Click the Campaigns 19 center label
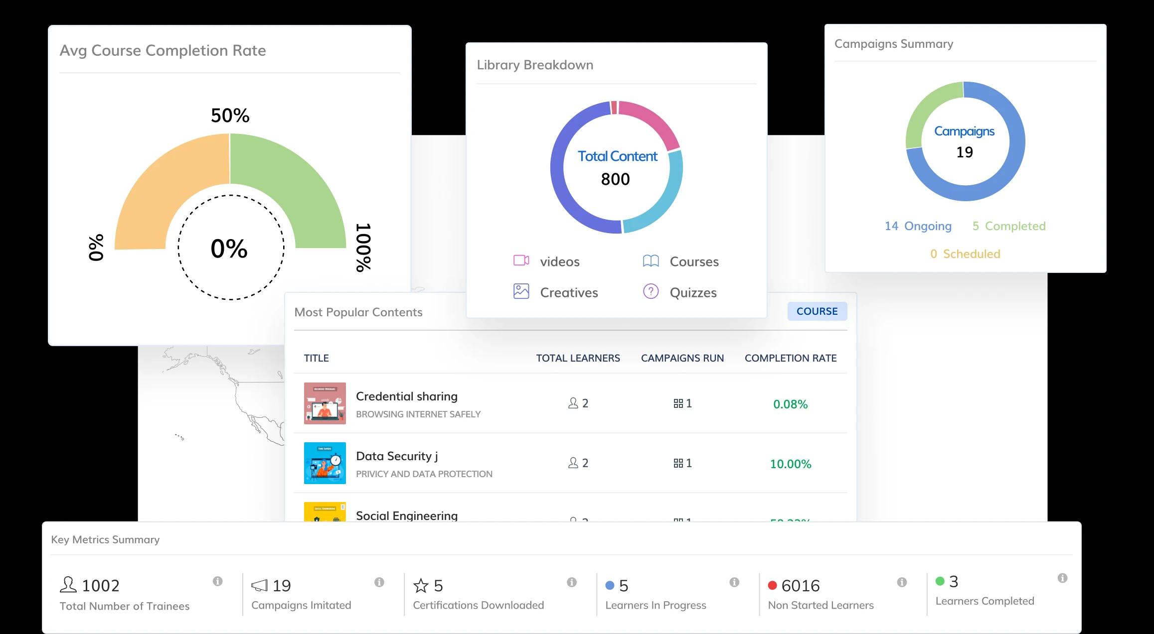Image resolution: width=1154 pixels, height=634 pixels. pos(965,142)
